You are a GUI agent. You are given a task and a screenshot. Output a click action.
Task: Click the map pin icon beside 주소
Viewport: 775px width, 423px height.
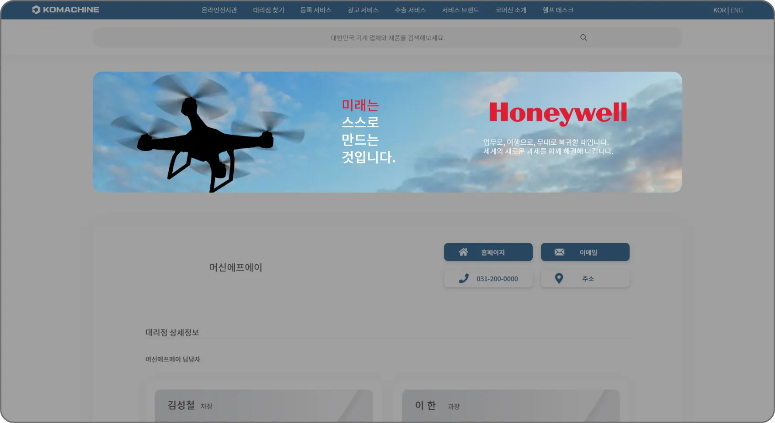pos(559,278)
